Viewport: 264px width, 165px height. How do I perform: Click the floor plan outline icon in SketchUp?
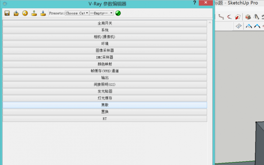point(239,26)
